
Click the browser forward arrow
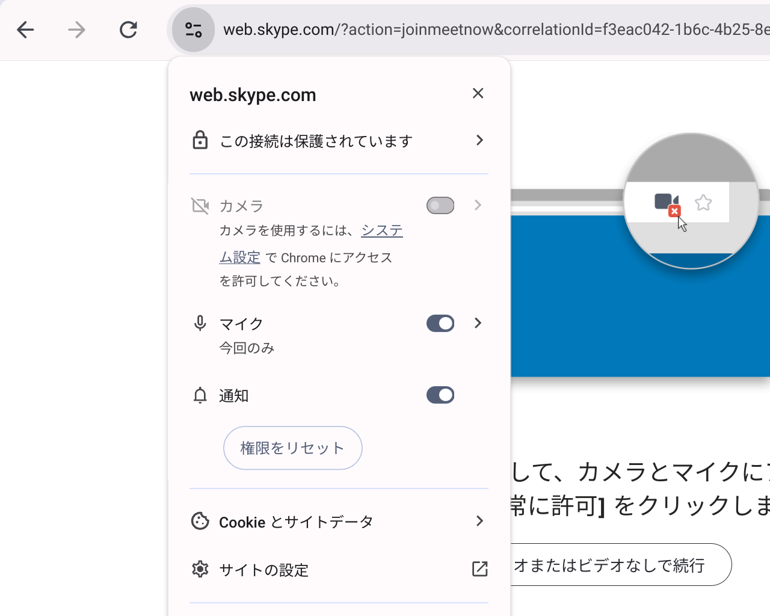[76, 29]
